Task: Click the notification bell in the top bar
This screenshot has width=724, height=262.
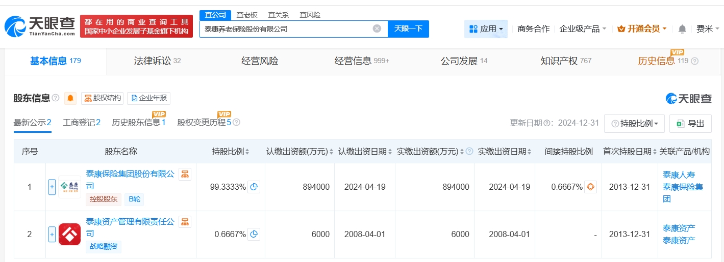Action: click(682, 29)
